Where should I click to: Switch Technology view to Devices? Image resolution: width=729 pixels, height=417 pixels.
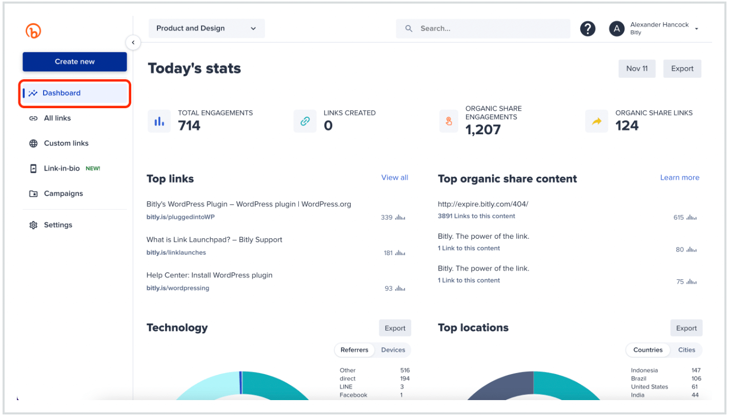point(393,350)
